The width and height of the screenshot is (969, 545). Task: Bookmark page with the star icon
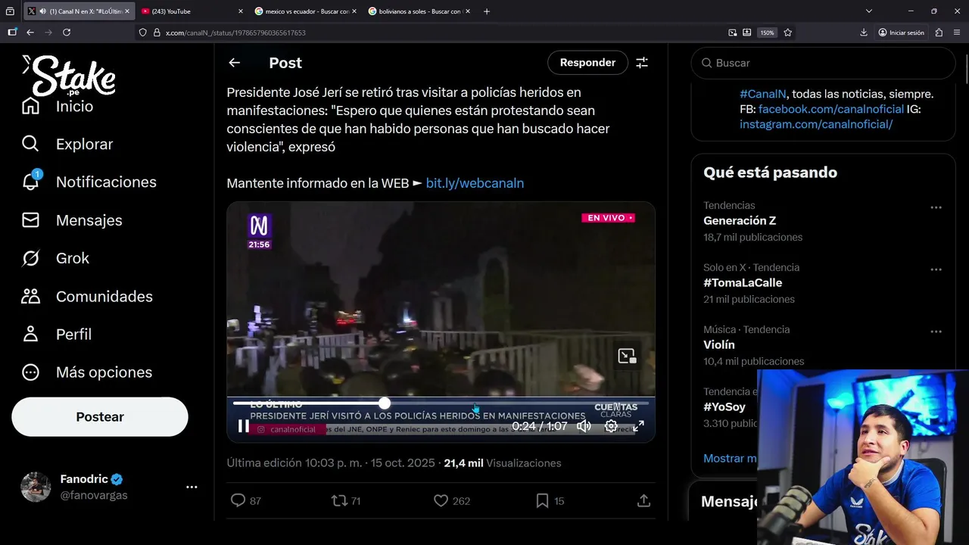[x=788, y=33]
